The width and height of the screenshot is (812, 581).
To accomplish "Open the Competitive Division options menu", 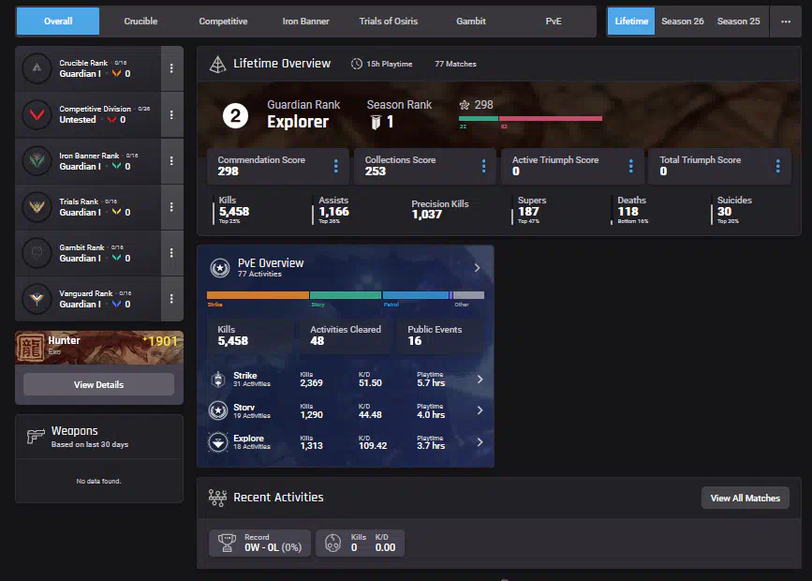I will [171, 114].
